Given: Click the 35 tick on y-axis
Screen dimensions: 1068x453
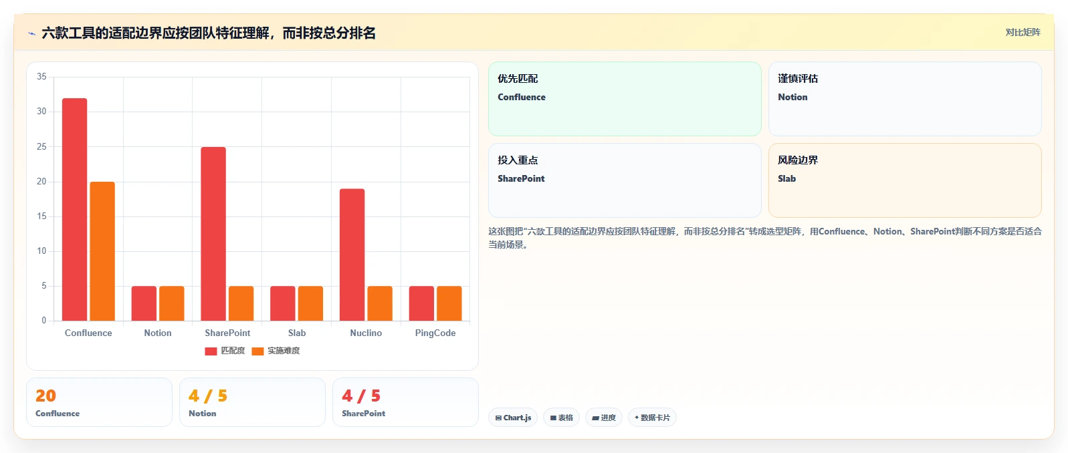Looking at the screenshot, I should 41,77.
